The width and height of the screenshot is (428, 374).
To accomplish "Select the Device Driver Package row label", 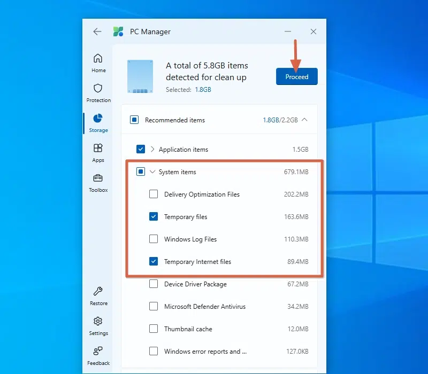I will tap(195, 284).
